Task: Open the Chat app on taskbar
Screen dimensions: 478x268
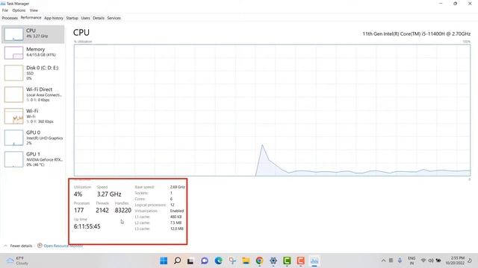Action: coord(205,261)
